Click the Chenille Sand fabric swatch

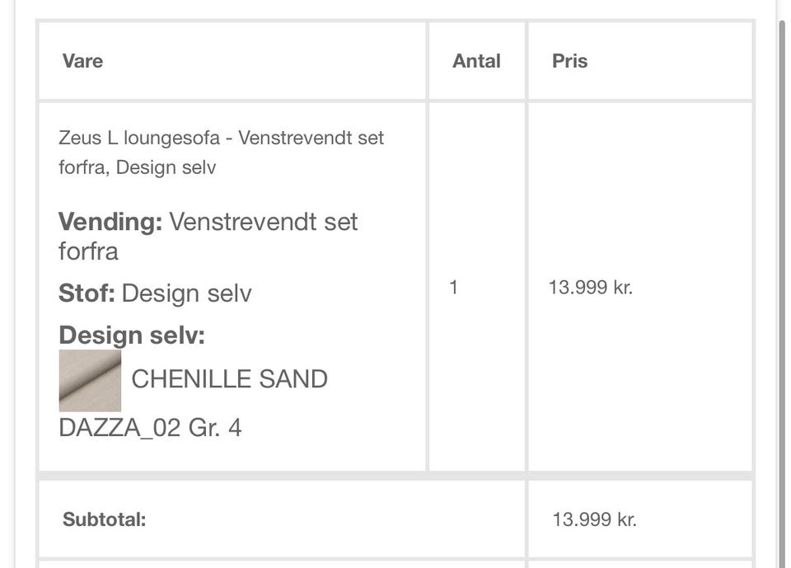pos(90,380)
